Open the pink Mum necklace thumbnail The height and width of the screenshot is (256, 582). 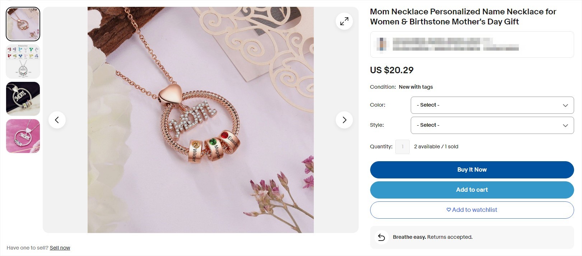click(23, 136)
